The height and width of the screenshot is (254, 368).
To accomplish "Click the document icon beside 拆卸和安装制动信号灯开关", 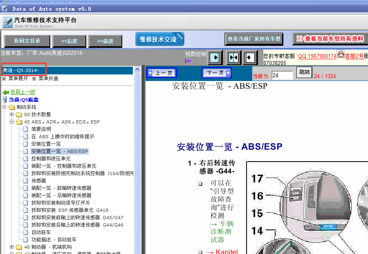I will (26, 202).
